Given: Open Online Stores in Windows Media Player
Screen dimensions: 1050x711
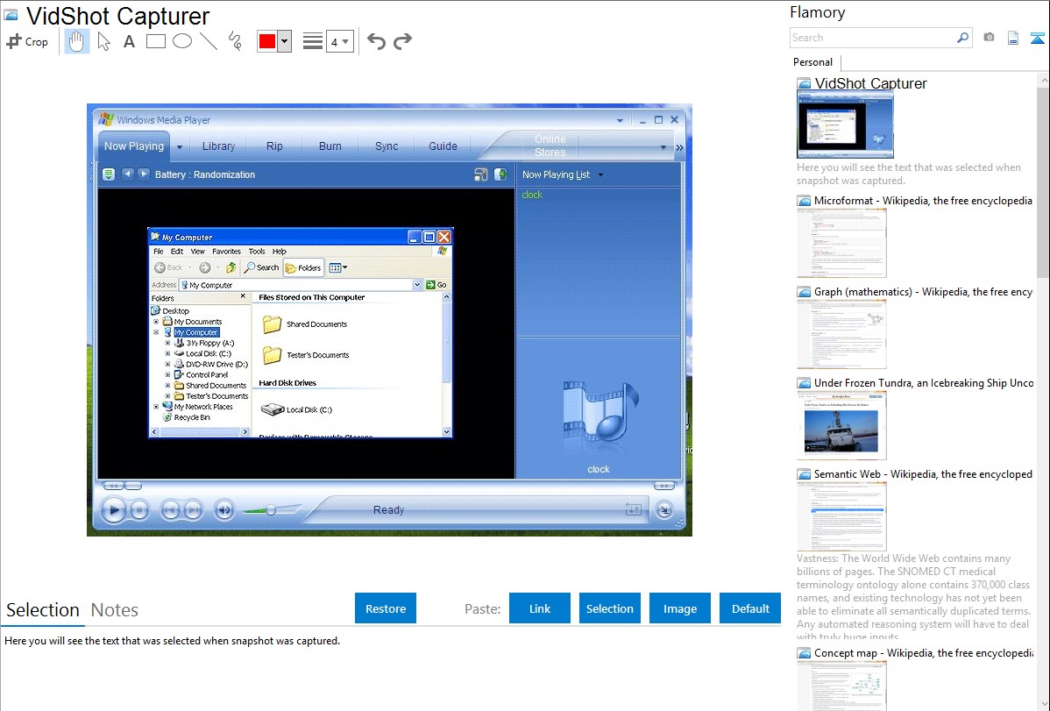Looking at the screenshot, I should (550, 146).
